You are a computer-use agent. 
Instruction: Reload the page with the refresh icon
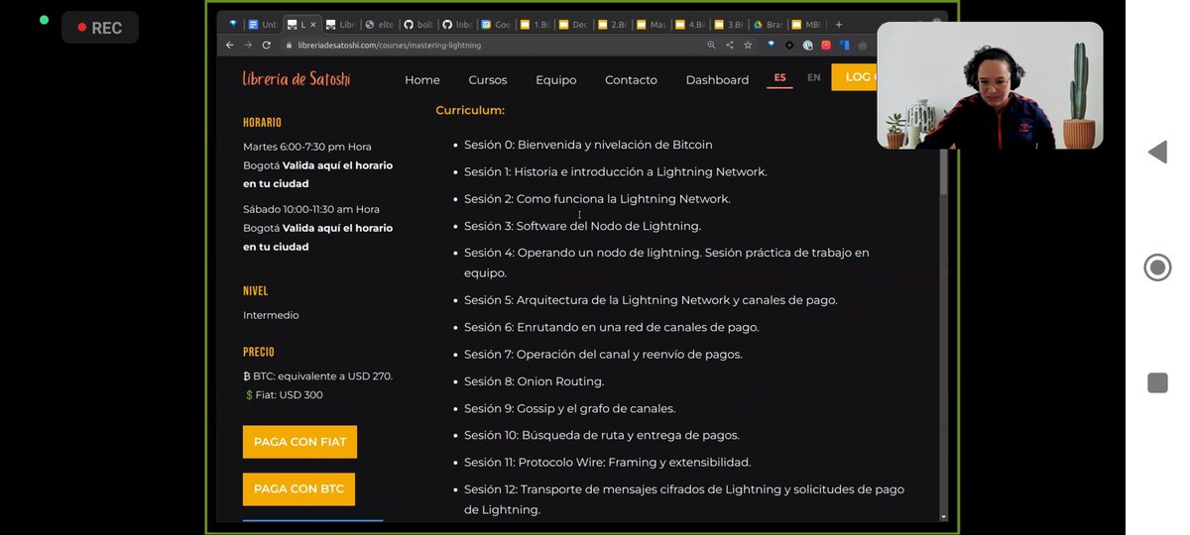tap(267, 45)
